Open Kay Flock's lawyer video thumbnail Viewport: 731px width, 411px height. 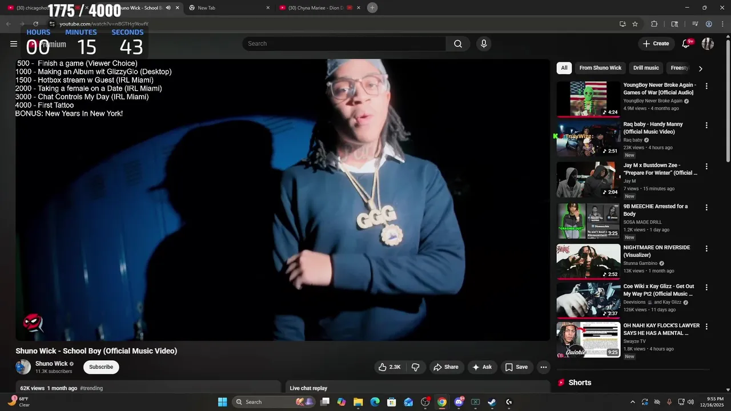(x=588, y=340)
